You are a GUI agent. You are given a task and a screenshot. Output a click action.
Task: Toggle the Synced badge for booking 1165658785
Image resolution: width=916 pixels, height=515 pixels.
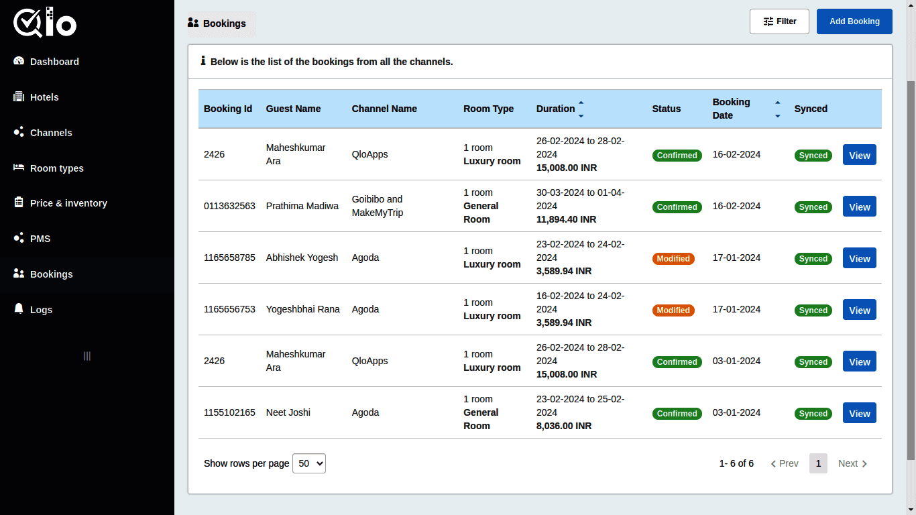[x=813, y=258]
